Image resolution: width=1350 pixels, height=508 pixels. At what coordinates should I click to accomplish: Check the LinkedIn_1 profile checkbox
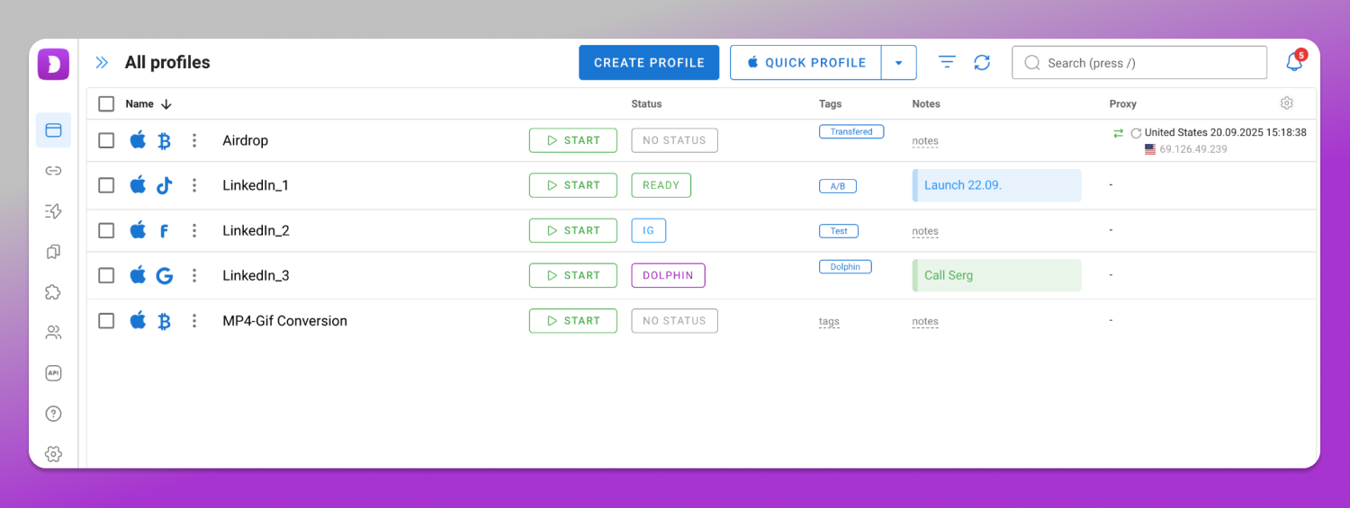[x=106, y=185]
